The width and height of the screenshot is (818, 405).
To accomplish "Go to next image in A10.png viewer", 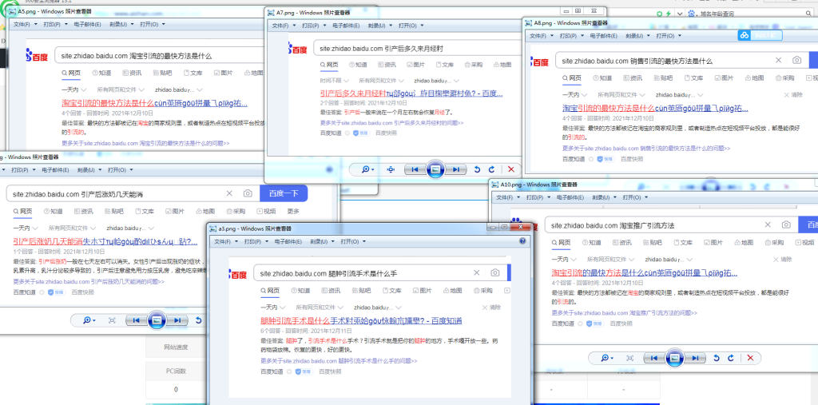I will (x=694, y=358).
